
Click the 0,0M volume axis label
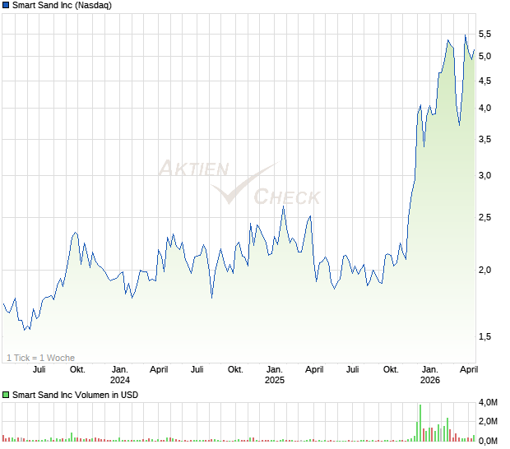[488, 441]
